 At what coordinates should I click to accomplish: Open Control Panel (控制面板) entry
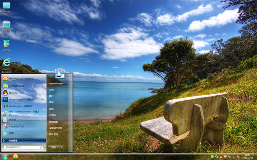(x=54, y=122)
